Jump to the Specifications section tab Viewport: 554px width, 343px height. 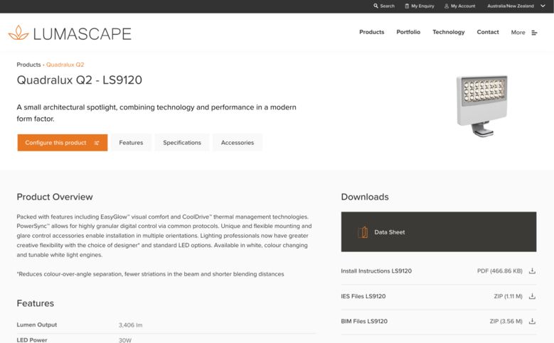coord(182,143)
